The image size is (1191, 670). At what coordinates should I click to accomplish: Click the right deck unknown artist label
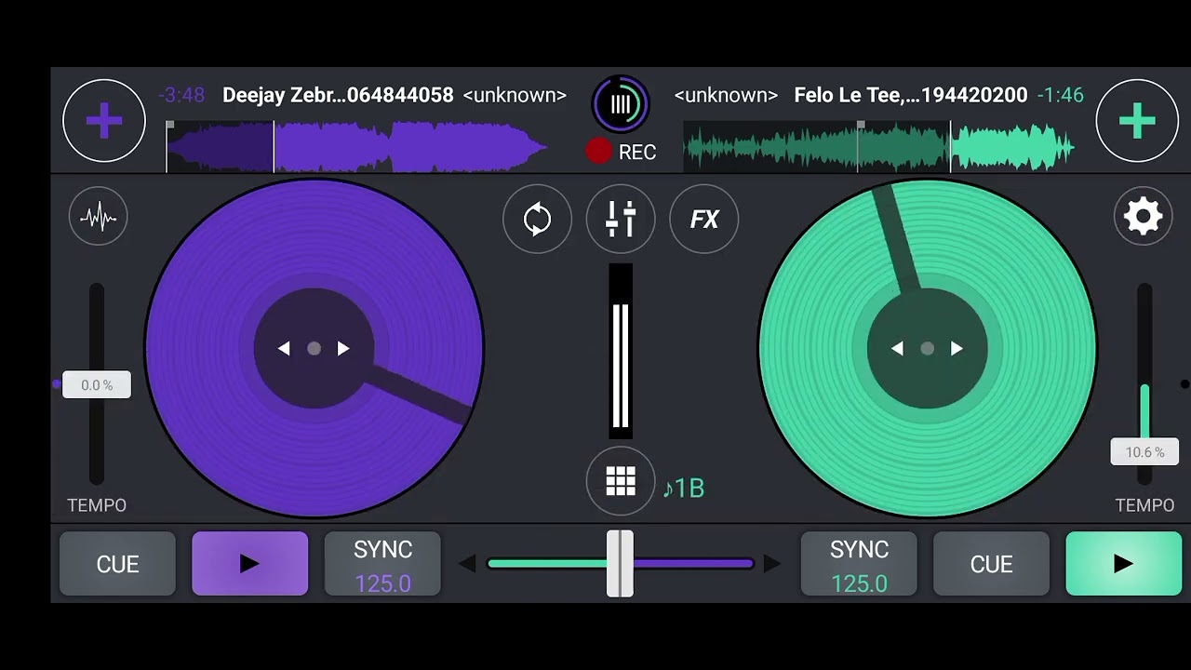[726, 95]
